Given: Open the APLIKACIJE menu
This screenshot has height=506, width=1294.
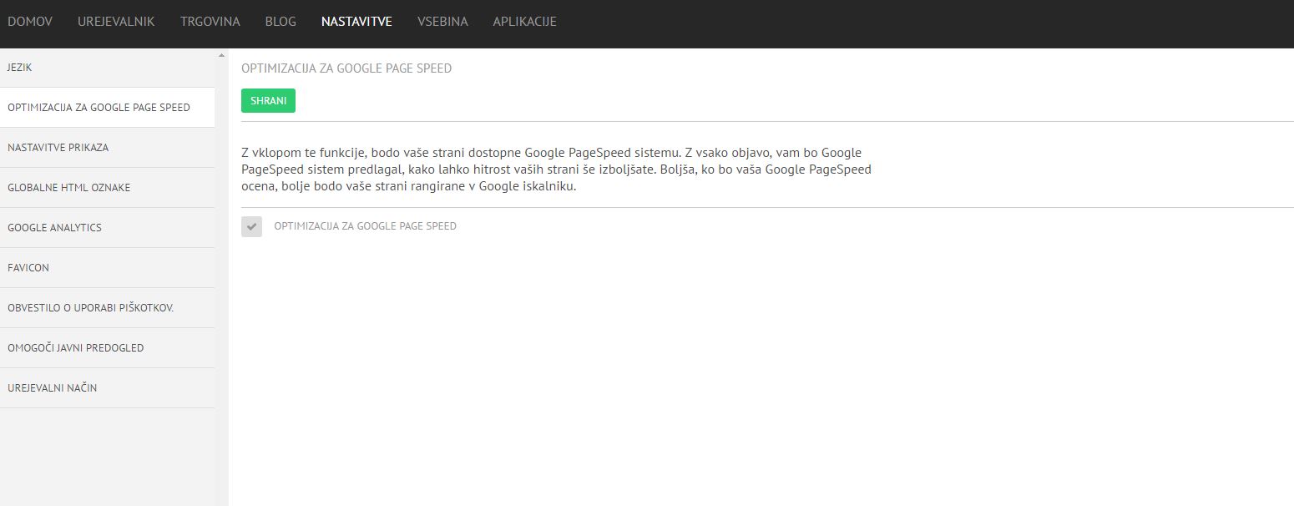Looking at the screenshot, I should pyautogui.click(x=524, y=22).
